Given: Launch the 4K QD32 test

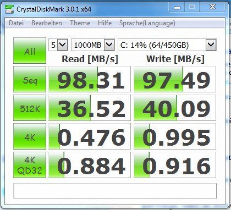Looking at the screenshot, I should coord(30,165).
